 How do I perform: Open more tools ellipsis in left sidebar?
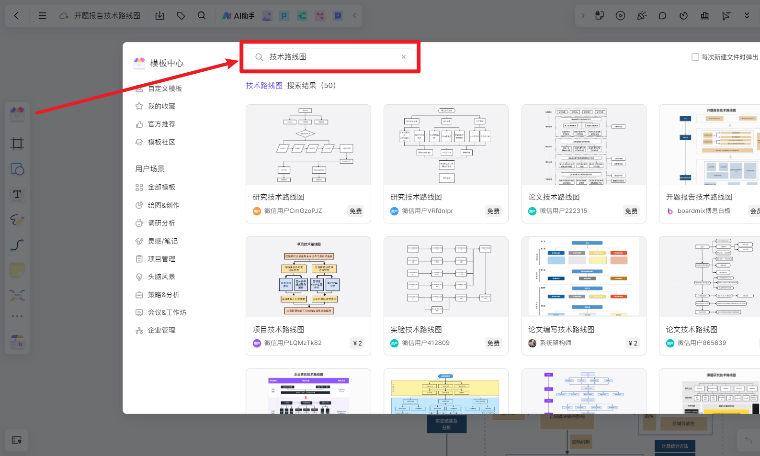click(x=17, y=316)
